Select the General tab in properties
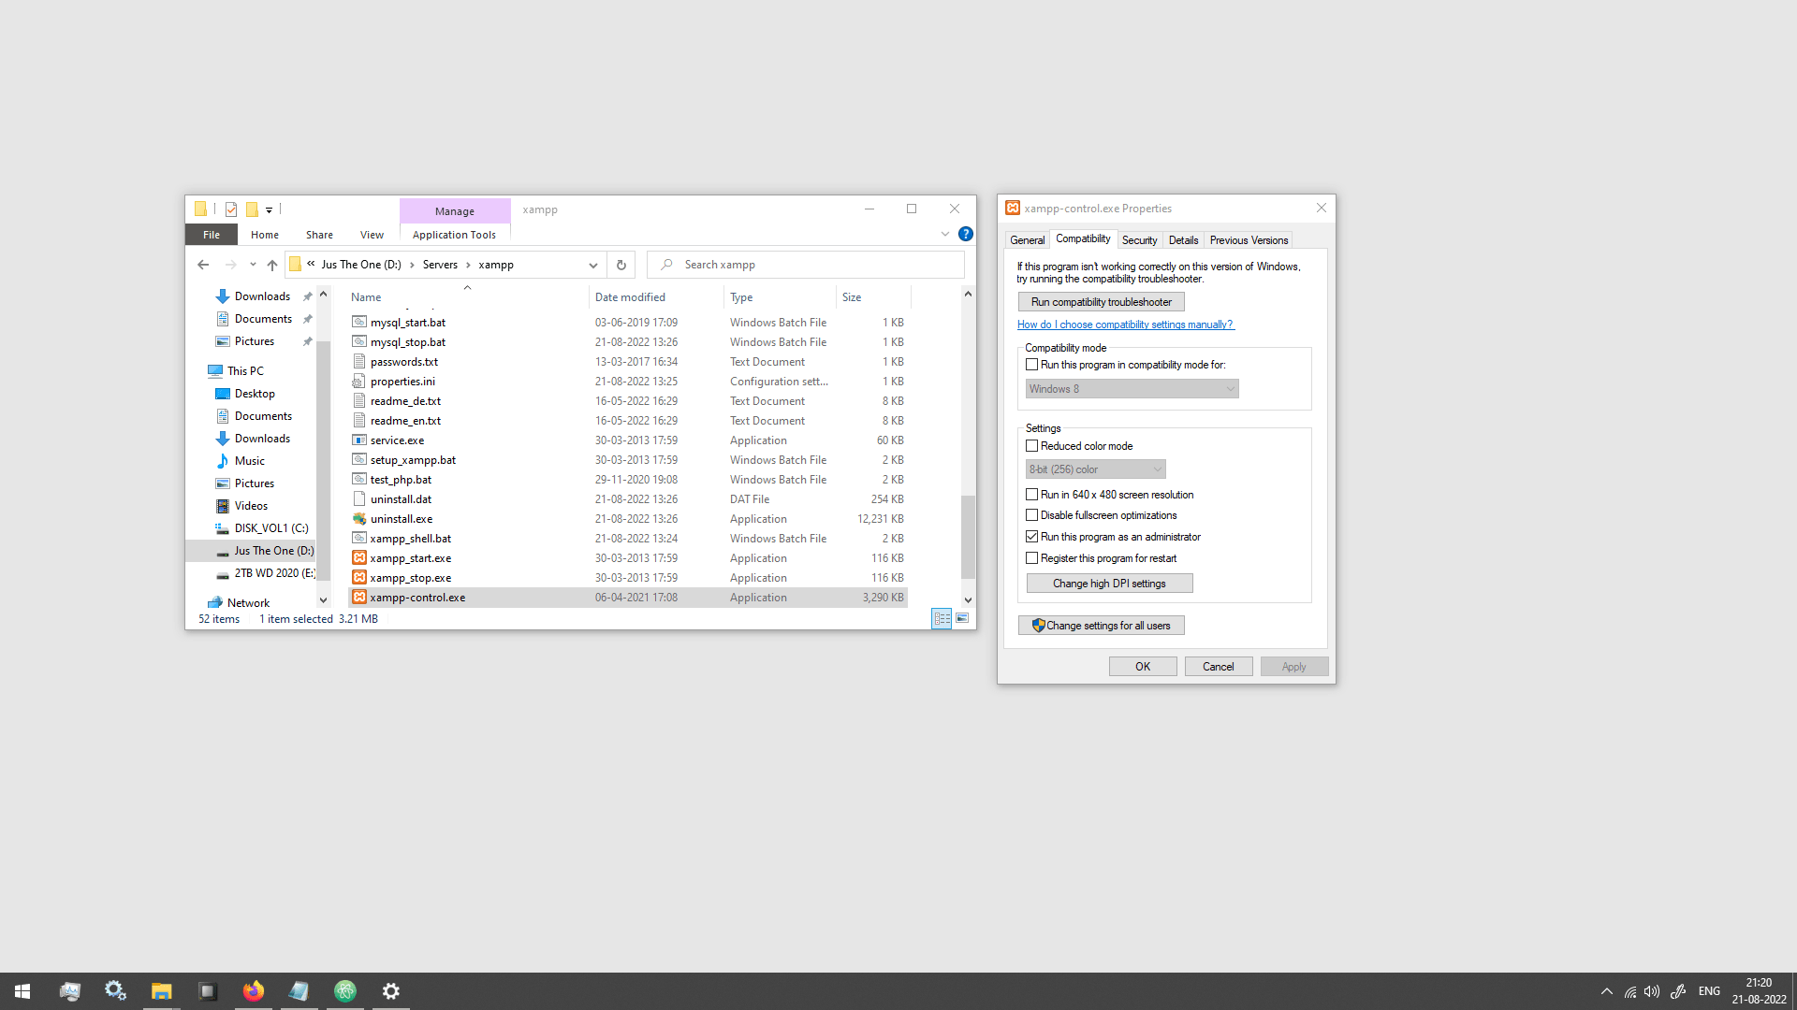The width and height of the screenshot is (1797, 1010). (x=1028, y=239)
